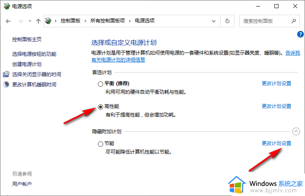This screenshot has width=305, height=196.
Task: Open the title bar power options icon menu
Action: click(x=7, y=7)
